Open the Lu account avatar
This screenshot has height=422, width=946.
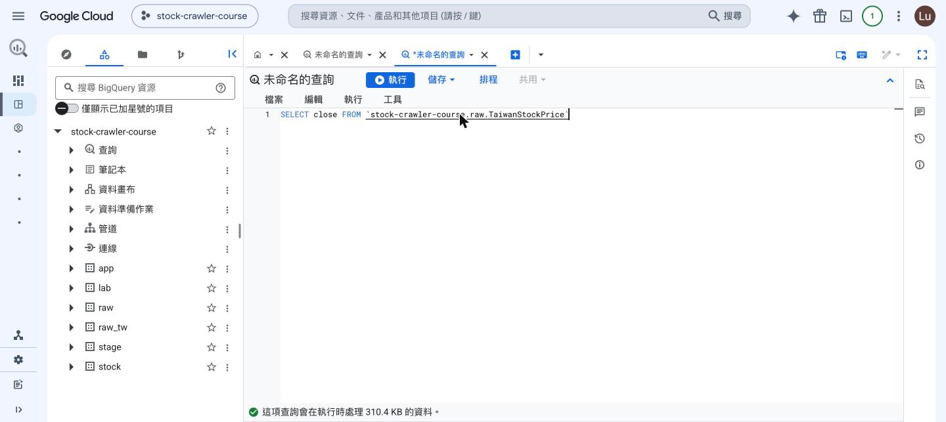point(925,16)
